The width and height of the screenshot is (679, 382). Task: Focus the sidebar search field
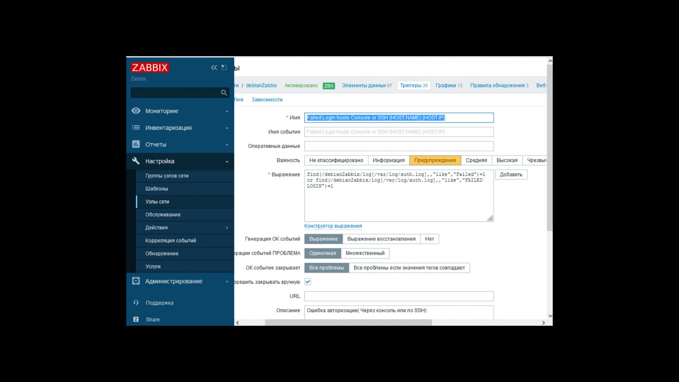click(180, 92)
